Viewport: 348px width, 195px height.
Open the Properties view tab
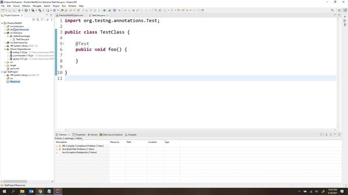coord(79,134)
